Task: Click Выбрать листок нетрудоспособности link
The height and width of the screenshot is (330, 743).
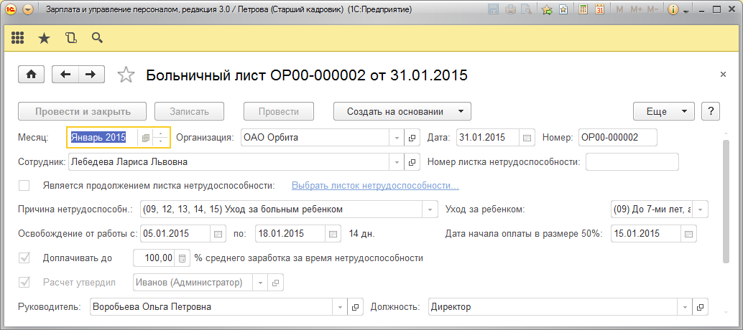Action: 375,185
